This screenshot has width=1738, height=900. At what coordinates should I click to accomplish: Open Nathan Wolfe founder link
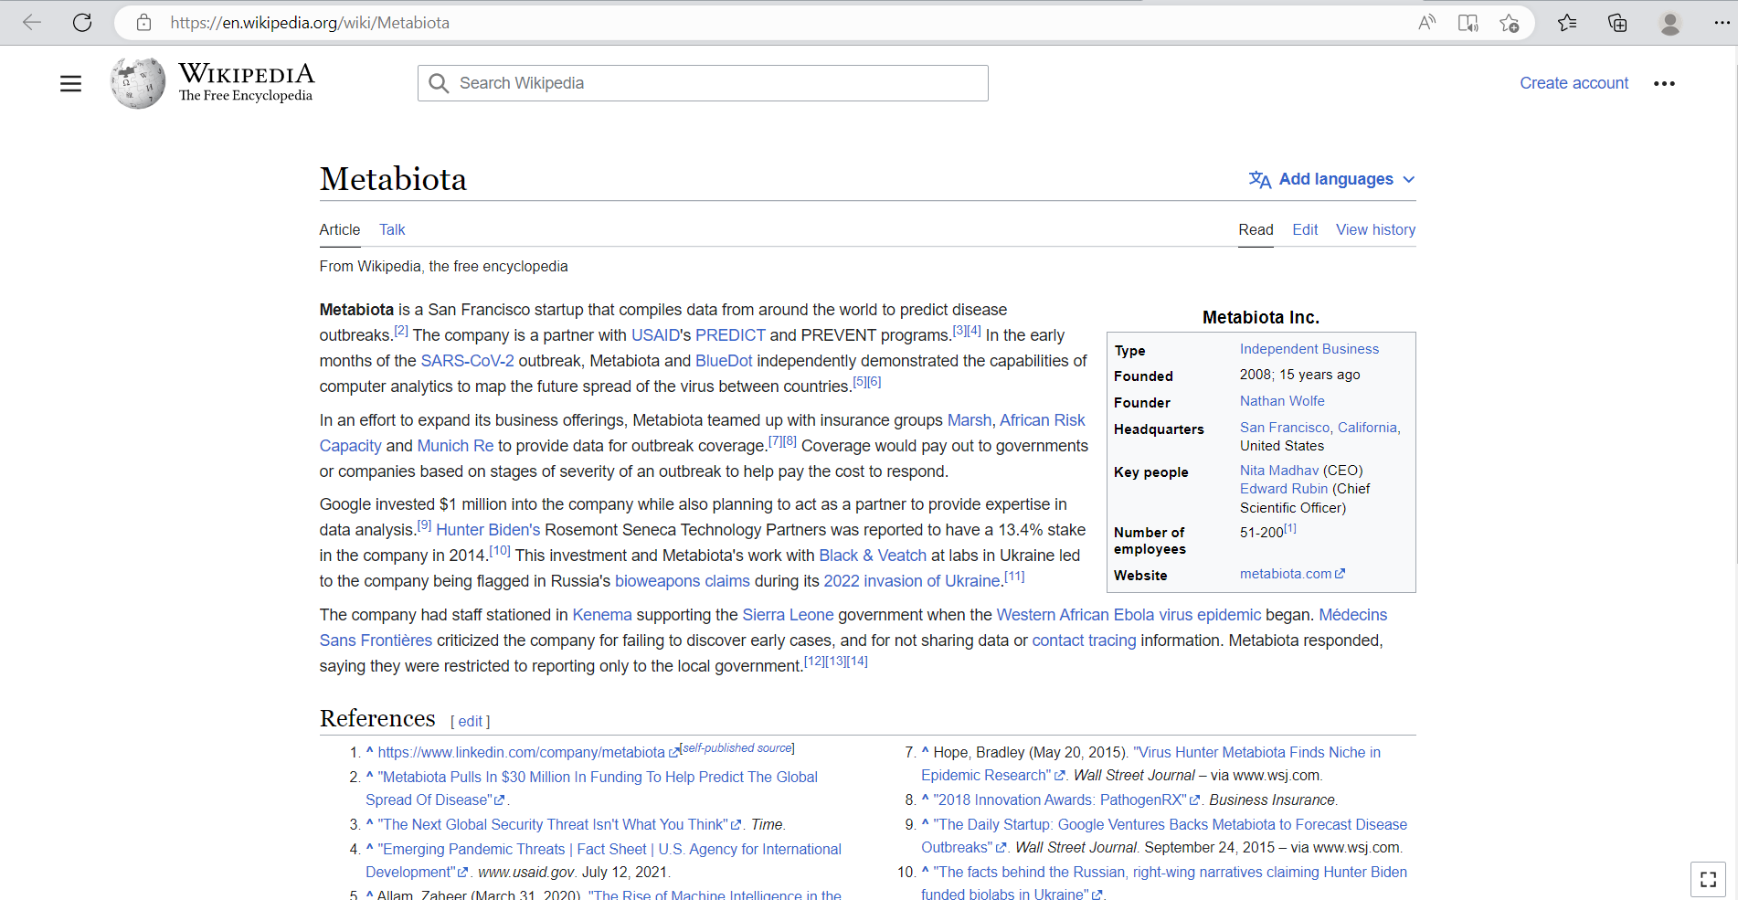point(1282,401)
